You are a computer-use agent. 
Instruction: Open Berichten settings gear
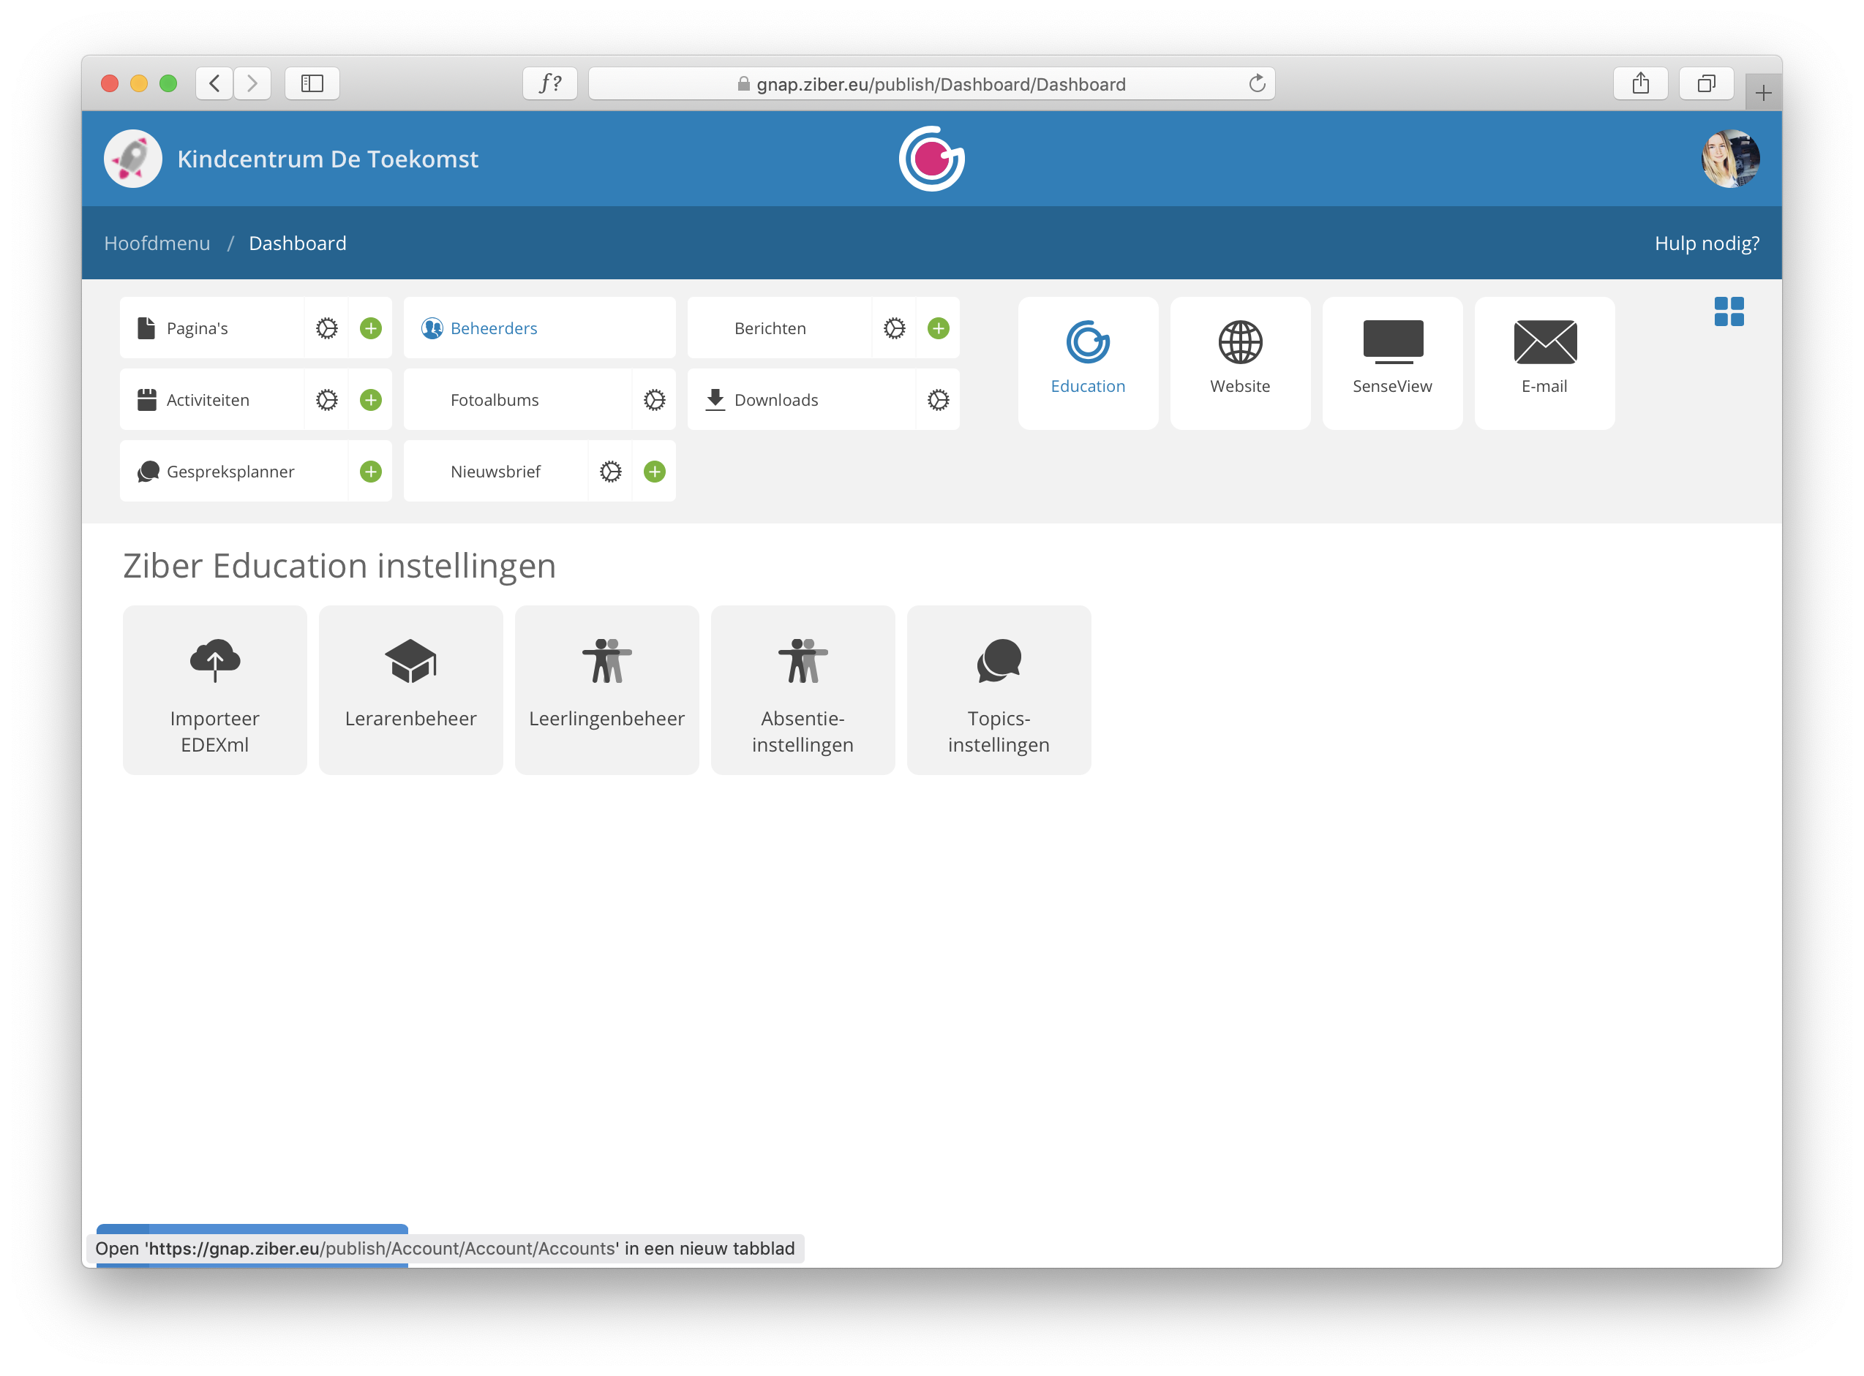click(894, 328)
